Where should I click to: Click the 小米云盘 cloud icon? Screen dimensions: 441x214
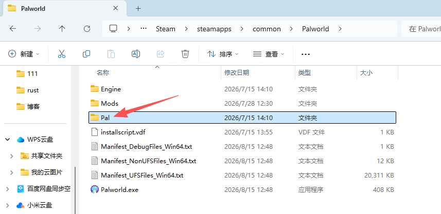(21, 205)
